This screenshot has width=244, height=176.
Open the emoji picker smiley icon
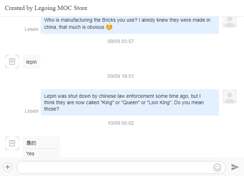click(x=217, y=167)
